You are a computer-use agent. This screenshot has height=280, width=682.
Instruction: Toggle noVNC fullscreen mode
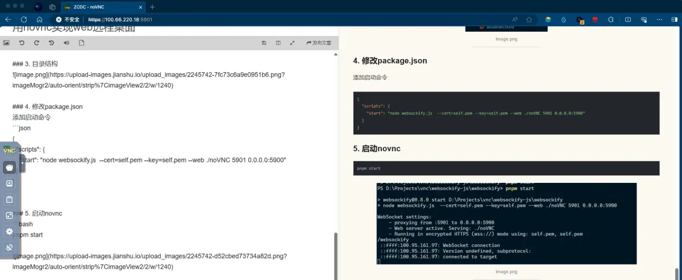pyautogui.click(x=9, y=215)
